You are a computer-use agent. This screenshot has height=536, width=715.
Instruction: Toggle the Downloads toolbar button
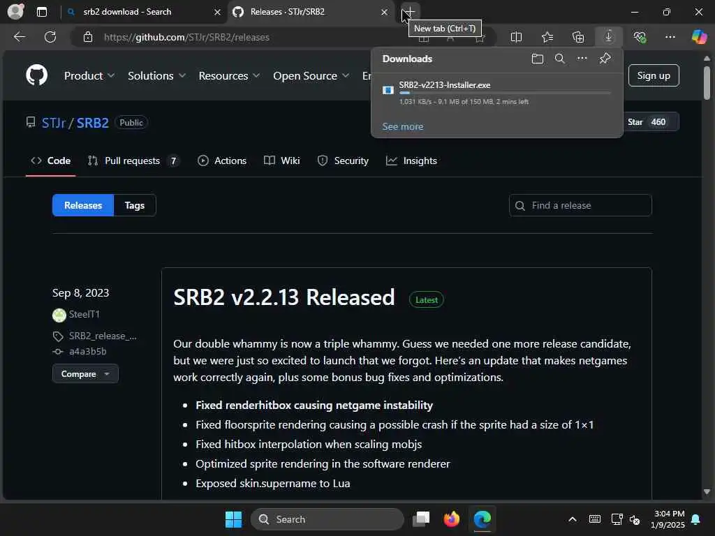pos(609,37)
